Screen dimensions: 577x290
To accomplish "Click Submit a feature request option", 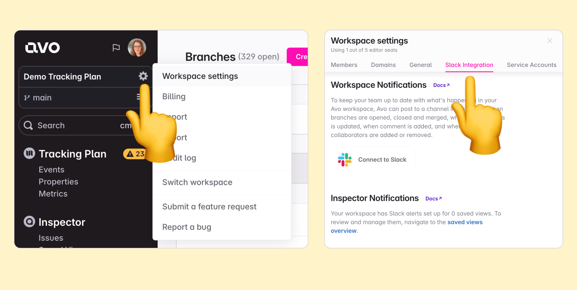I will coord(209,206).
